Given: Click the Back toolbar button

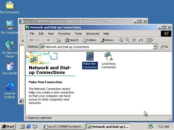Looking at the screenshot, I should [x=35, y=40].
